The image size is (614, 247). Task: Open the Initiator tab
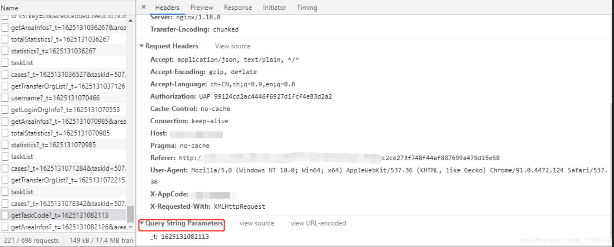pyautogui.click(x=274, y=7)
